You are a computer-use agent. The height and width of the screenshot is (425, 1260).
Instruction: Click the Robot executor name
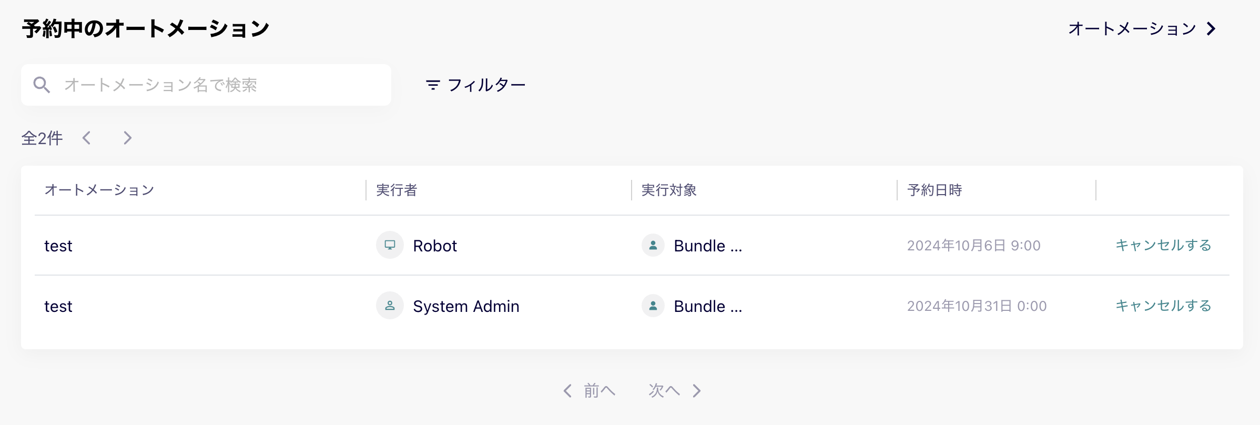[435, 246]
